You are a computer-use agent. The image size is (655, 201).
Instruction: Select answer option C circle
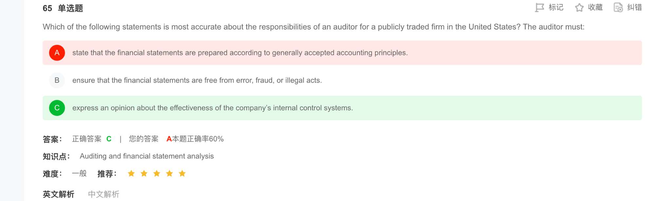[57, 108]
